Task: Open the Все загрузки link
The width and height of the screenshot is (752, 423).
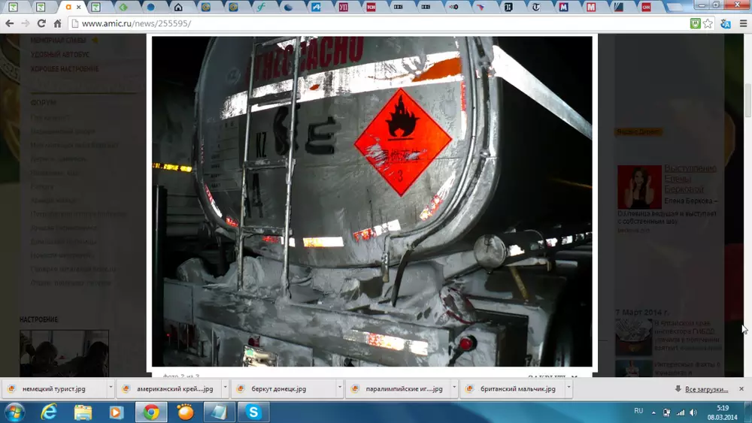Action: click(x=705, y=389)
